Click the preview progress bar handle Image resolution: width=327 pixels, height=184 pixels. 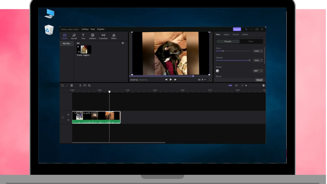point(193,76)
